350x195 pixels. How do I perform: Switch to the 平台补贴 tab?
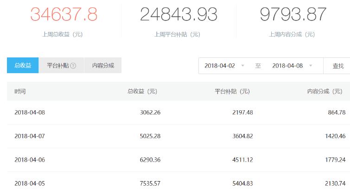click(61, 65)
